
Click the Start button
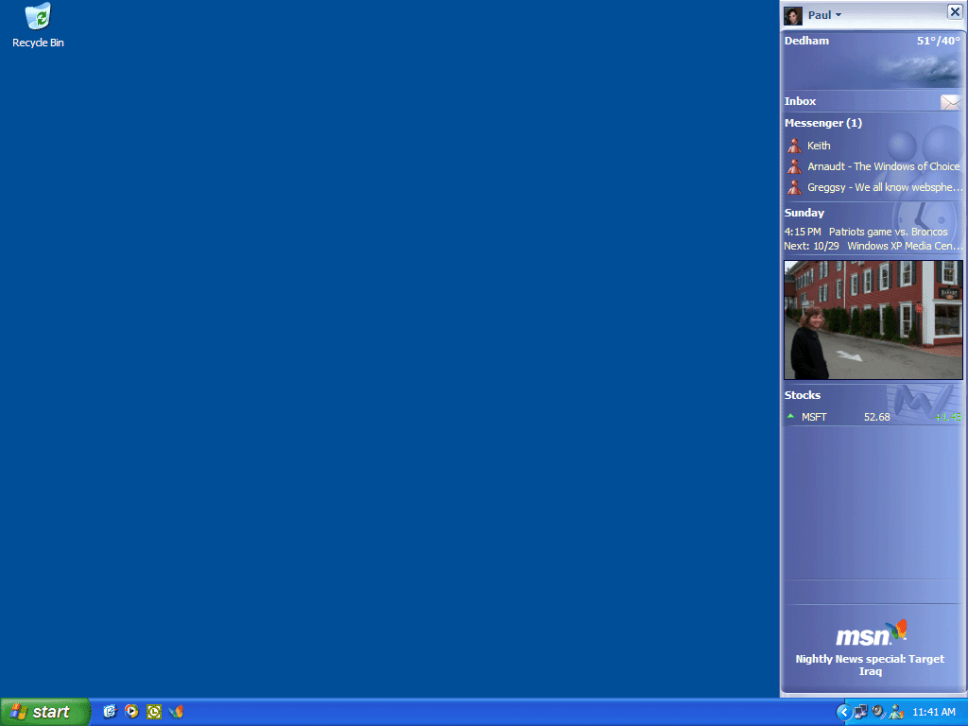[x=44, y=712]
